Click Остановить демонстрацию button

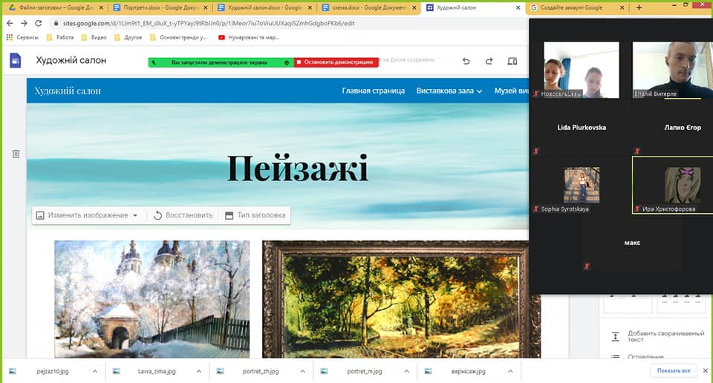pyautogui.click(x=336, y=62)
